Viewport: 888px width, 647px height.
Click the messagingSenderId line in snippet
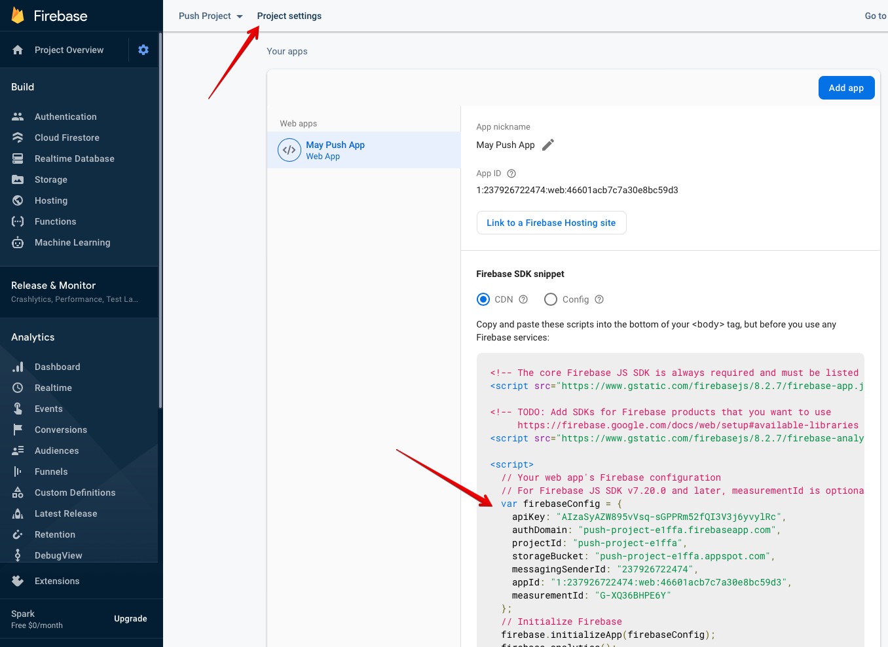(605, 569)
